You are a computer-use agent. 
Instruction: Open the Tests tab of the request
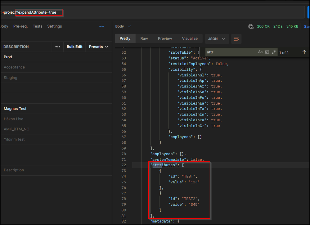(38, 26)
